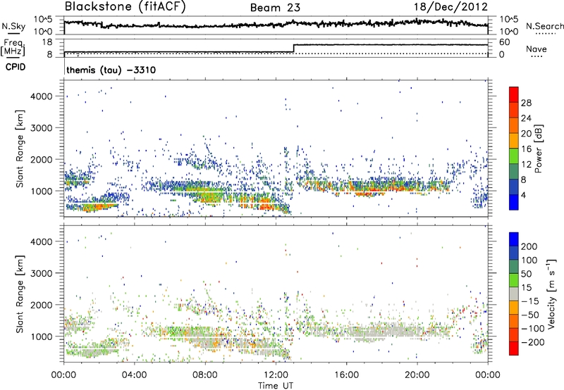Click Slant Range label of velocity panel
Screen dimensions: 564x390
(20, 294)
